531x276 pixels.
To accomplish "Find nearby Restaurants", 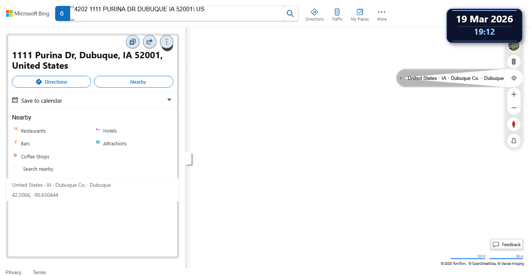I will [x=33, y=131].
